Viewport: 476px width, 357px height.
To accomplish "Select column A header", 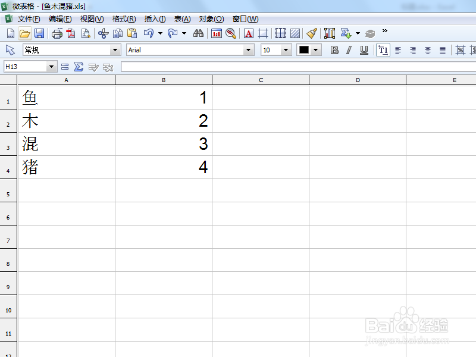I will (66, 80).
